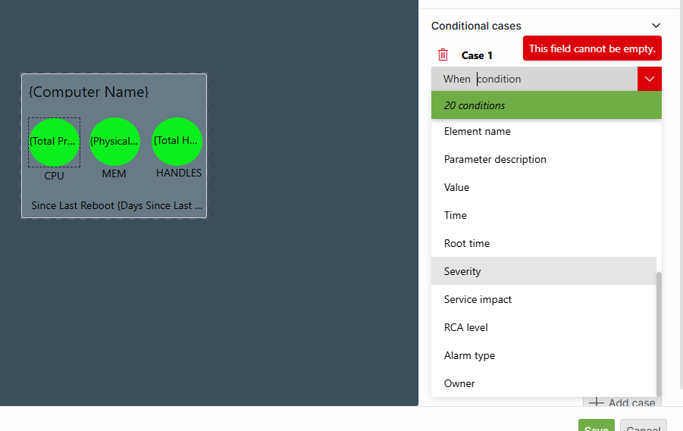The image size is (683, 431).
Task: Click the Add case plus button
Action: (x=597, y=403)
